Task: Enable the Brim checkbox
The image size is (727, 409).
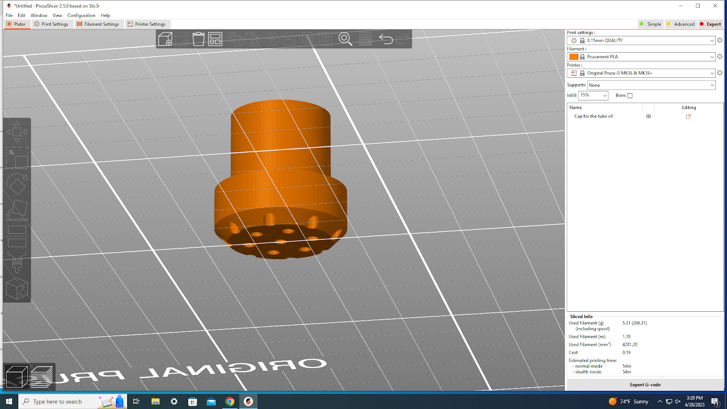Action: click(x=630, y=95)
